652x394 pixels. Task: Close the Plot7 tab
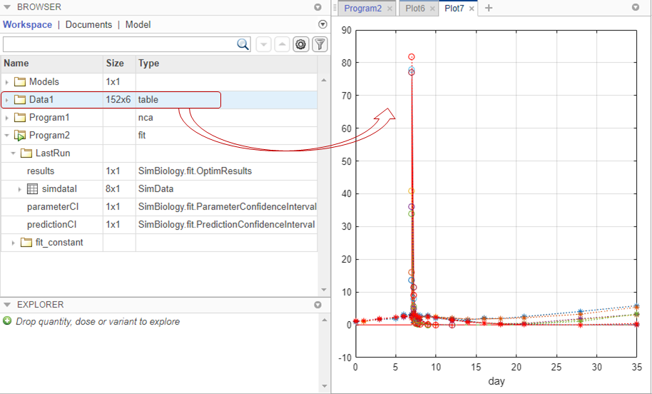472,9
